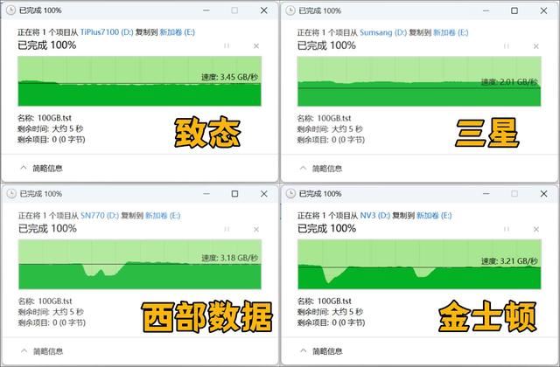This screenshot has width=560, height=367.
Task: Pause the SN770 copy operation
Action: pyautogui.click(x=227, y=229)
